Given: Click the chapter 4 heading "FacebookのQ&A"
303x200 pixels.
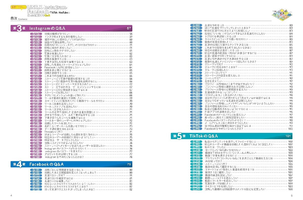Looking at the screenshot, I should tap(46, 164).
